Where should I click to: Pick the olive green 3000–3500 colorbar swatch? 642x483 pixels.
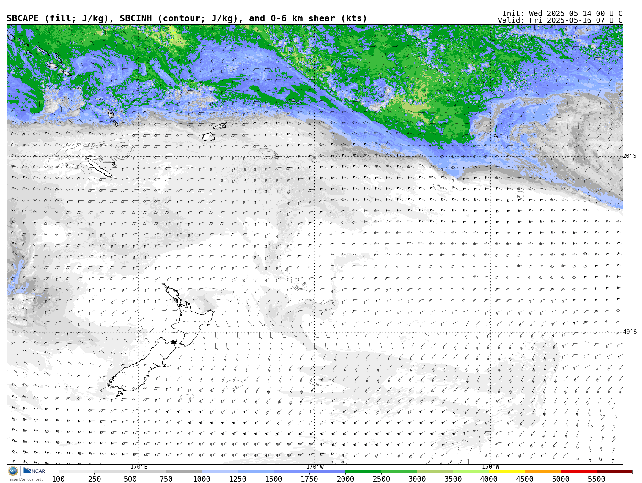pyautogui.click(x=435, y=472)
